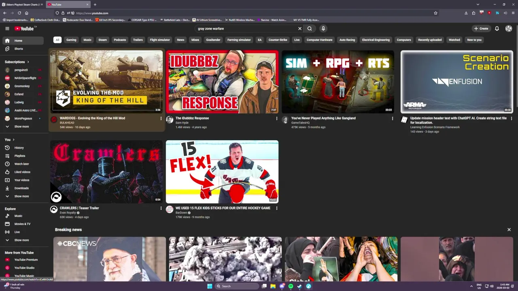Dismiss the Breaking news section
This screenshot has height=291, width=518.
[x=509, y=230]
